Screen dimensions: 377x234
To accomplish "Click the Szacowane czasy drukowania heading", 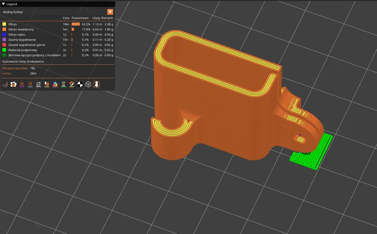I will click(x=23, y=61).
